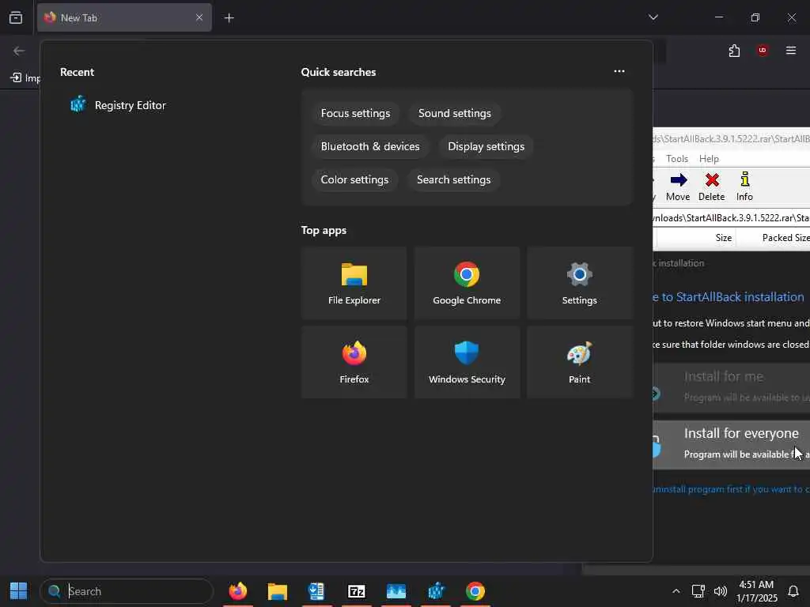Go back with Firefox back arrow
The height and width of the screenshot is (607, 810).
(19, 51)
